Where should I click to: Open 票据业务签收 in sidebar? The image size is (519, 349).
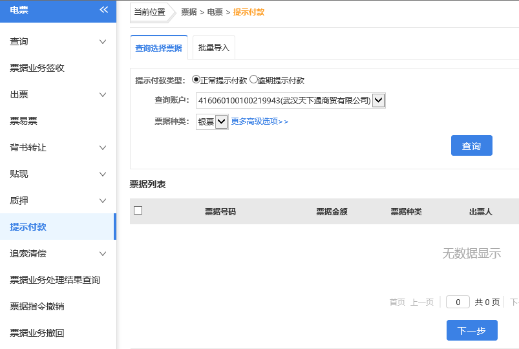point(37,69)
